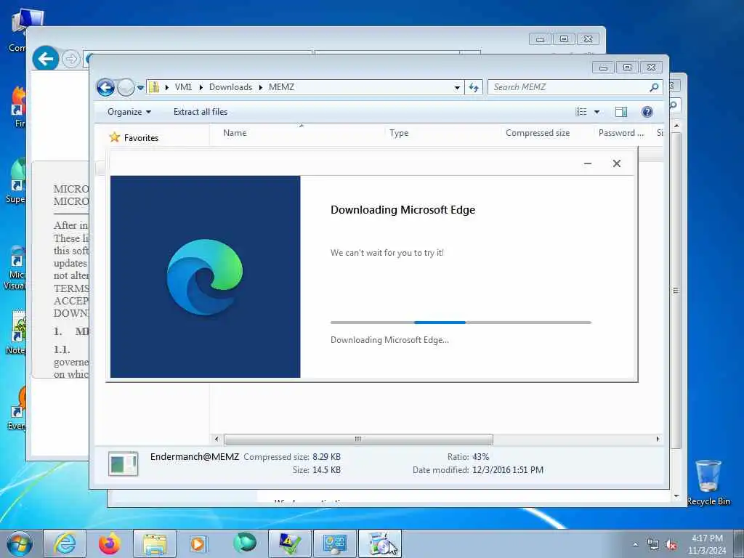Open the Organize menu
744x558 pixels.
pyautogui.click(x=129, y=112)
